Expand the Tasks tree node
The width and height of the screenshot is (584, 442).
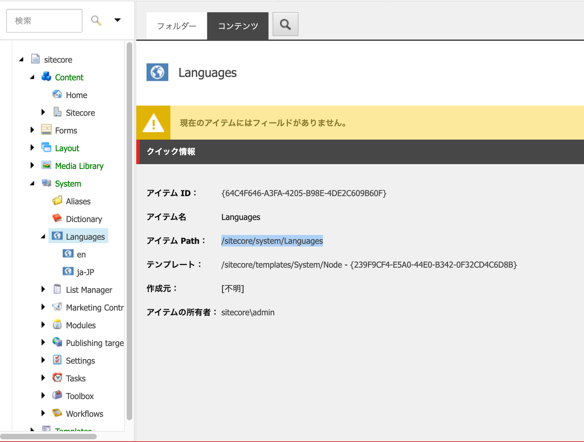[x=43, y=378]
